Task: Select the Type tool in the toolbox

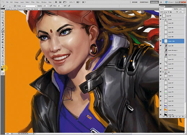Action: (x=3, y=53)
